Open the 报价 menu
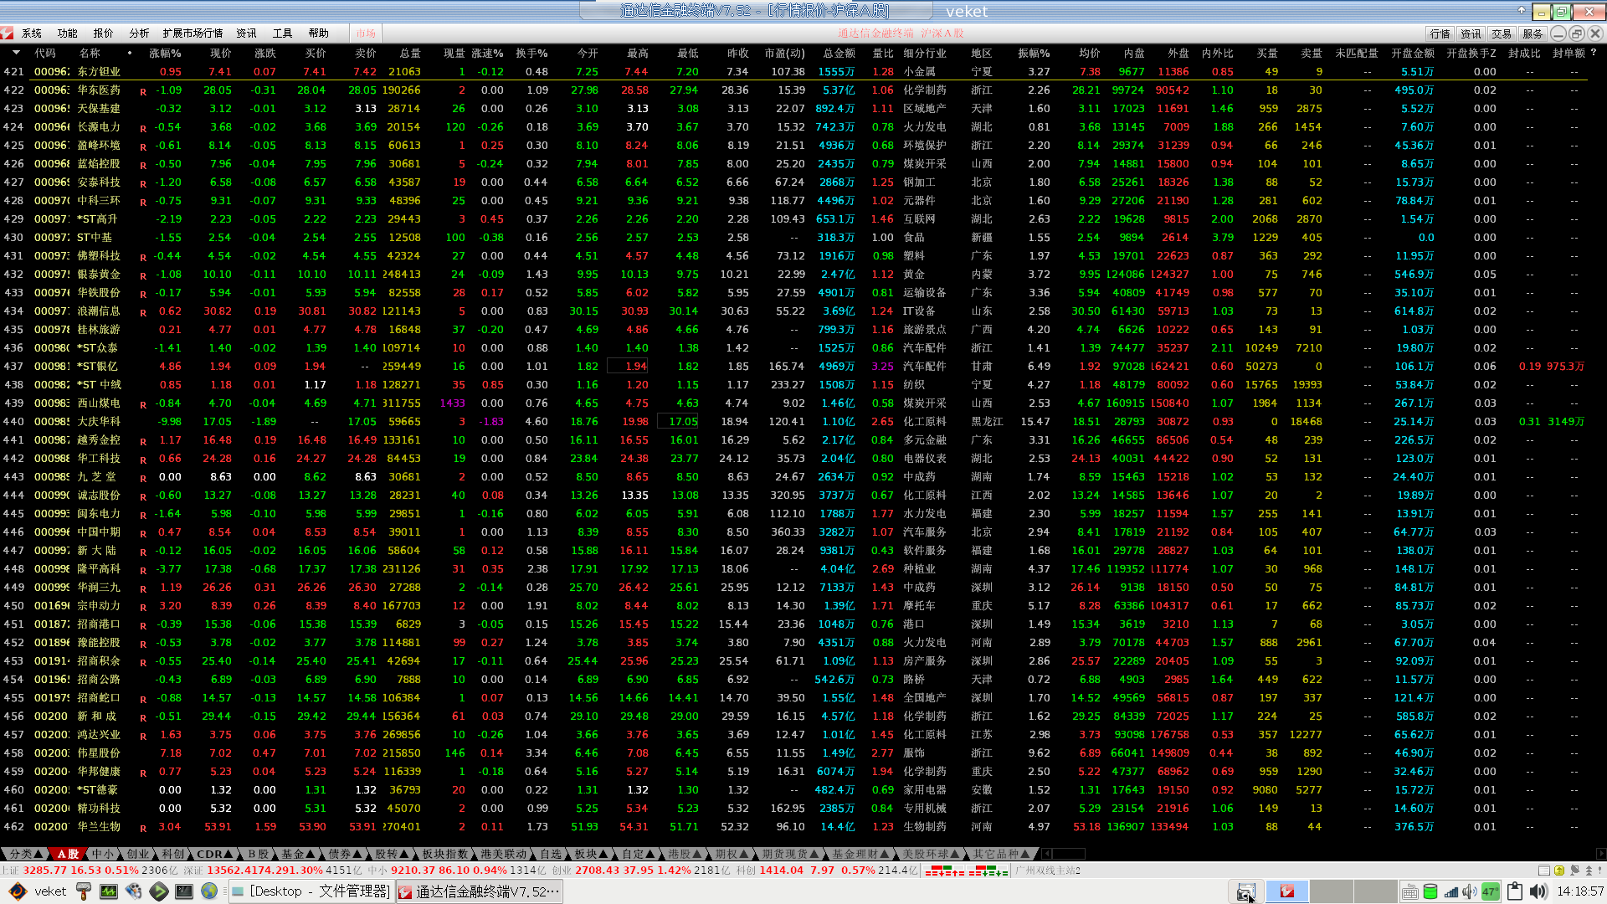Image resolution: width=1607 pixels, height=904 pixels. tap(104, 33)
